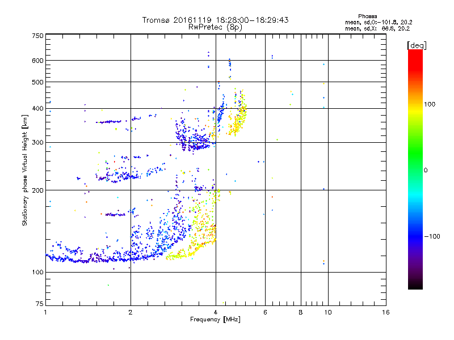454x340 pixels.
Task: Click the frequency axis tick label "16"
Action: click(386, 312)
